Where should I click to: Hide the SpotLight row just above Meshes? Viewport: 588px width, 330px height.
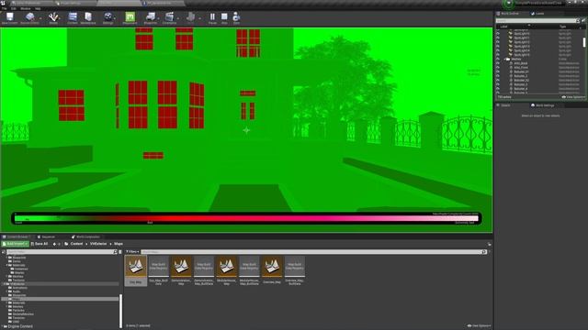[x=498, y=55]
